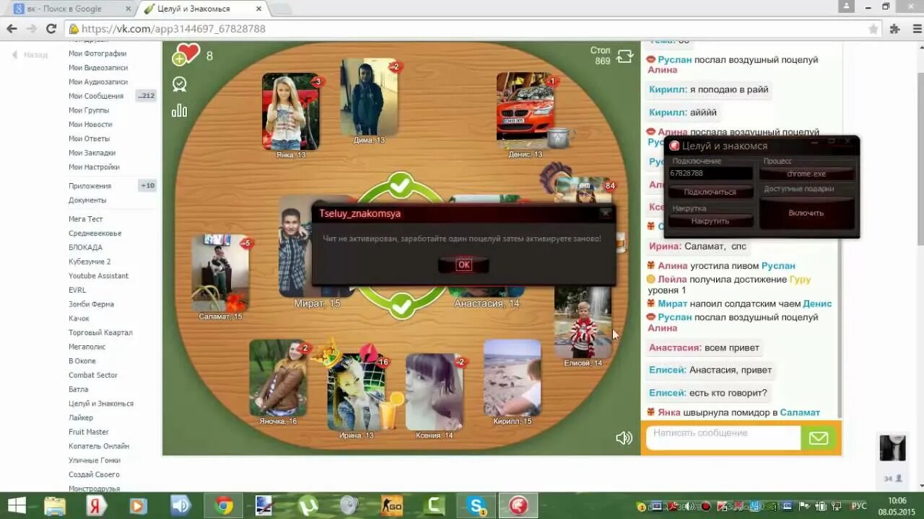Click inside the message input field

723,438
